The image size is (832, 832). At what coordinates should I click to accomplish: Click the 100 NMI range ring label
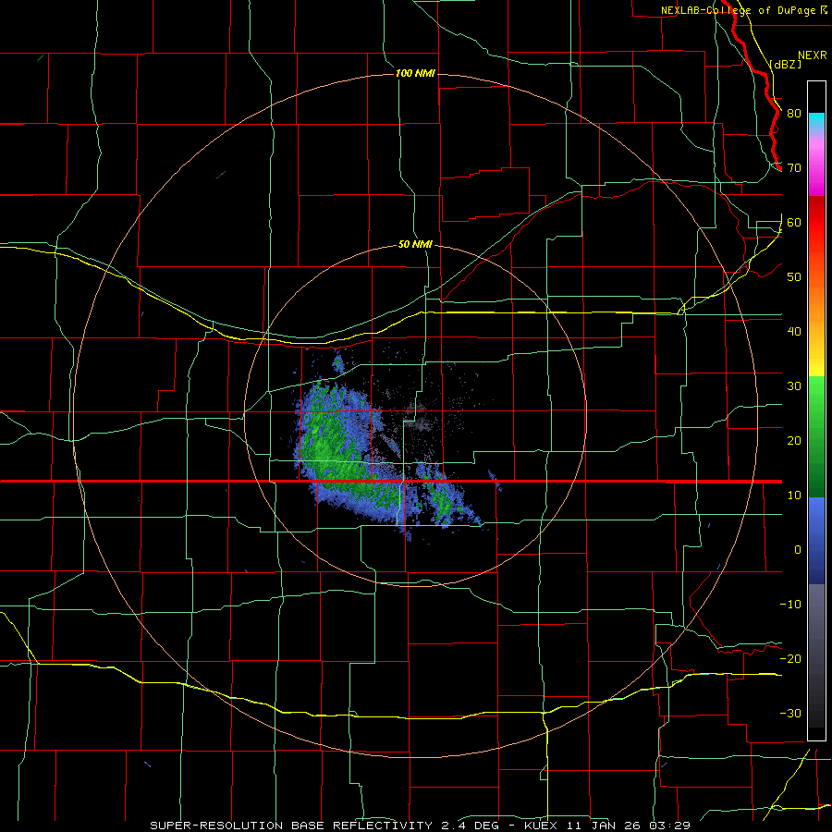[x=415, y=73]
